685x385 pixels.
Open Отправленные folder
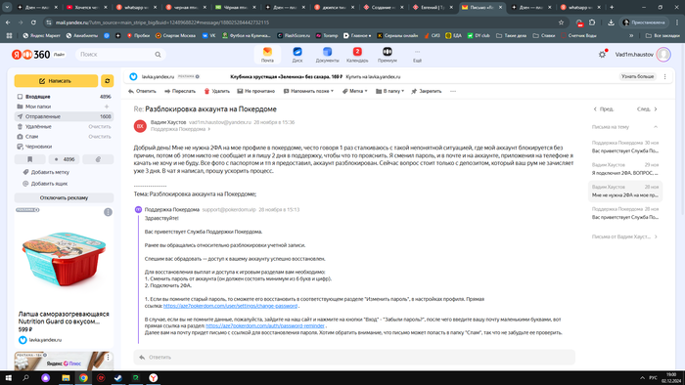[64, 116]
